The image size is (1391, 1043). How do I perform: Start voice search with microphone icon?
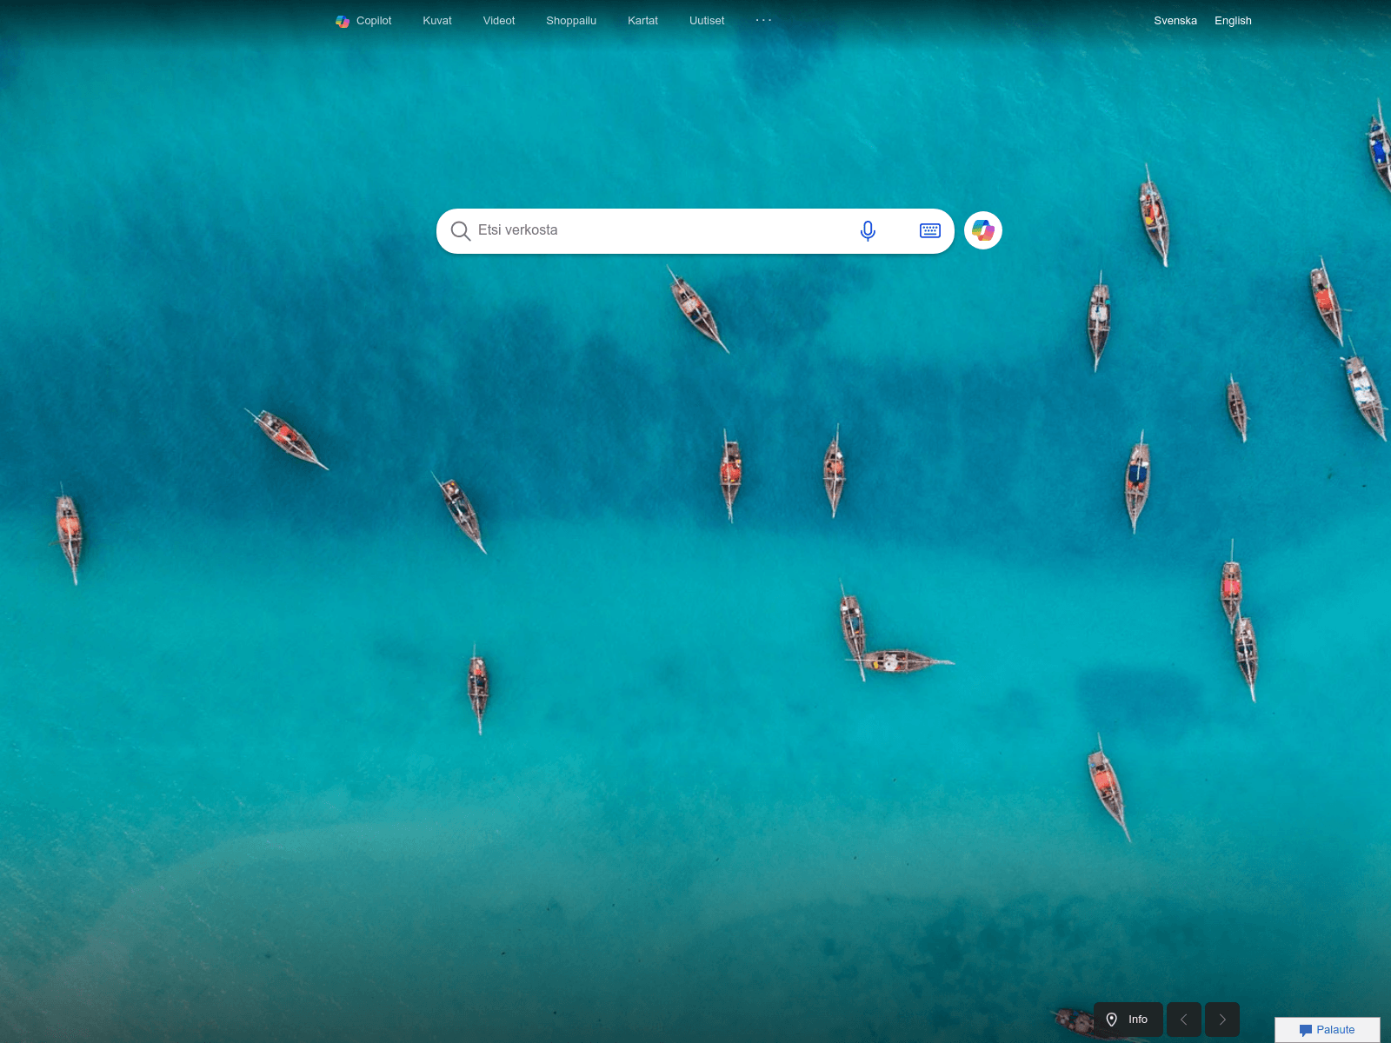[x=868, y=230]
